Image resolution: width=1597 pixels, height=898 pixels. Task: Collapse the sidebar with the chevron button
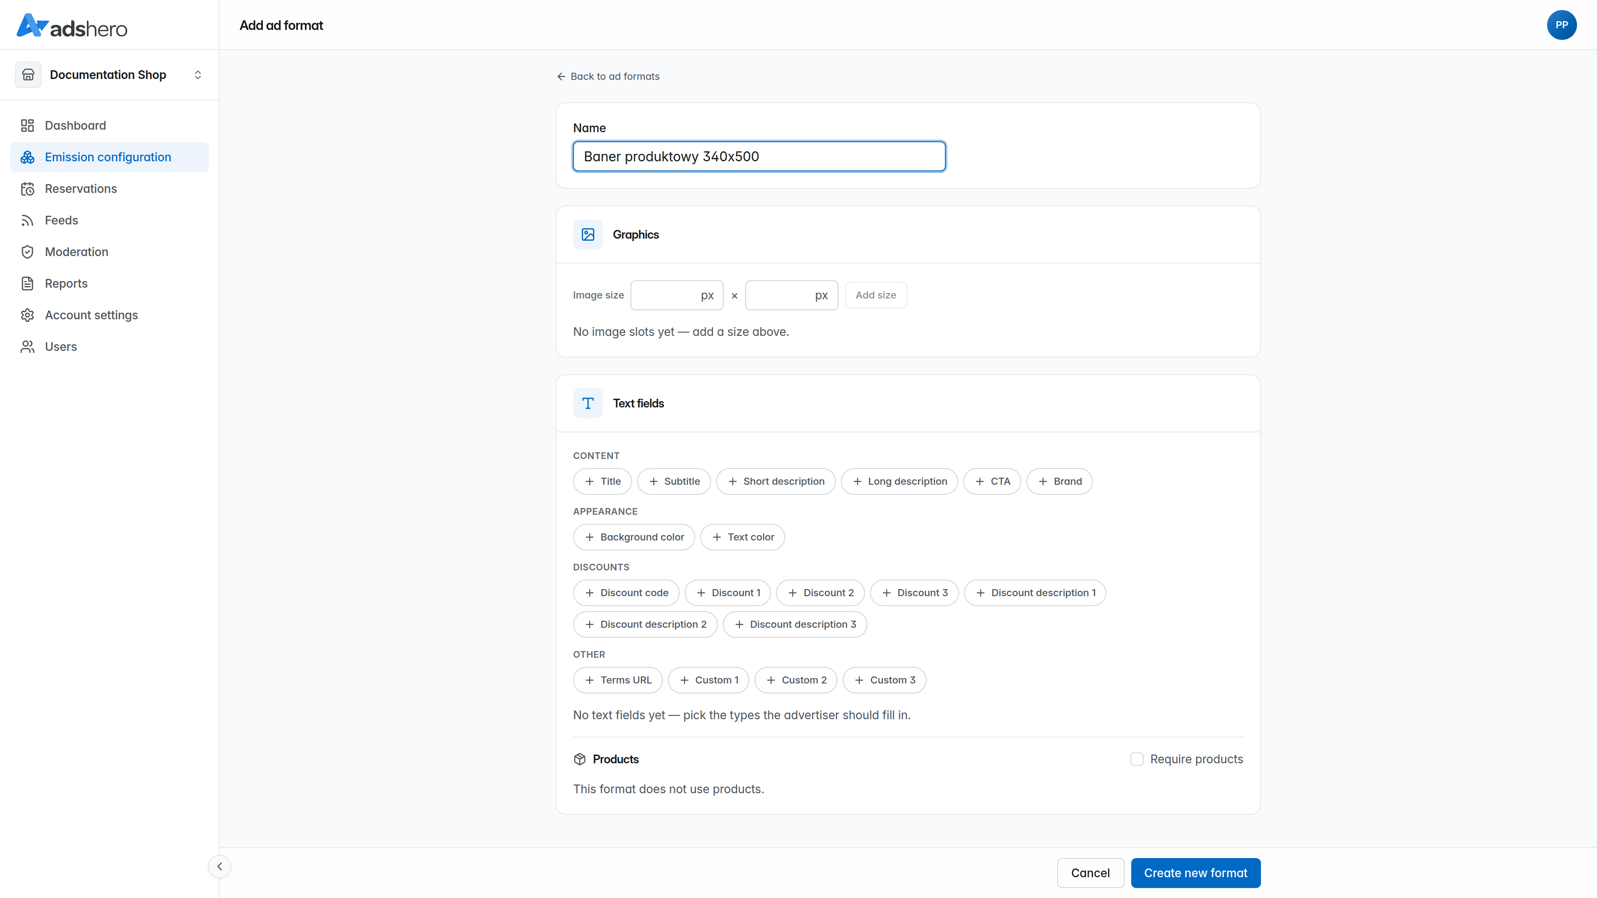[220, 866]
